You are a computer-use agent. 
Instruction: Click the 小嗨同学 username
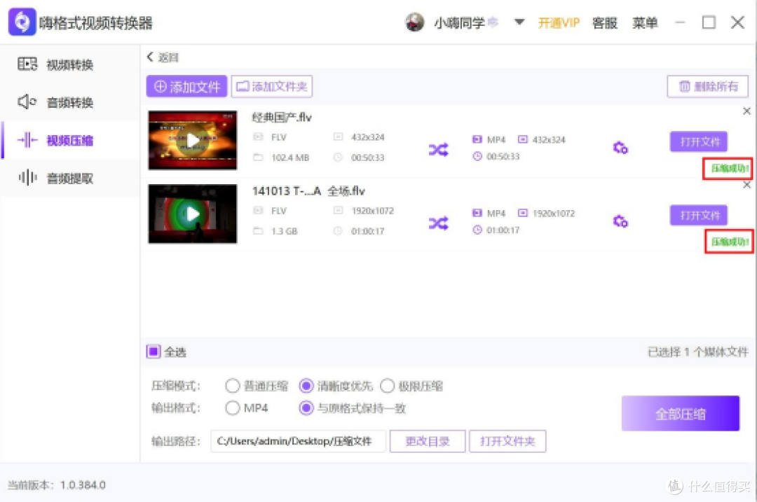tap(459, 22)
